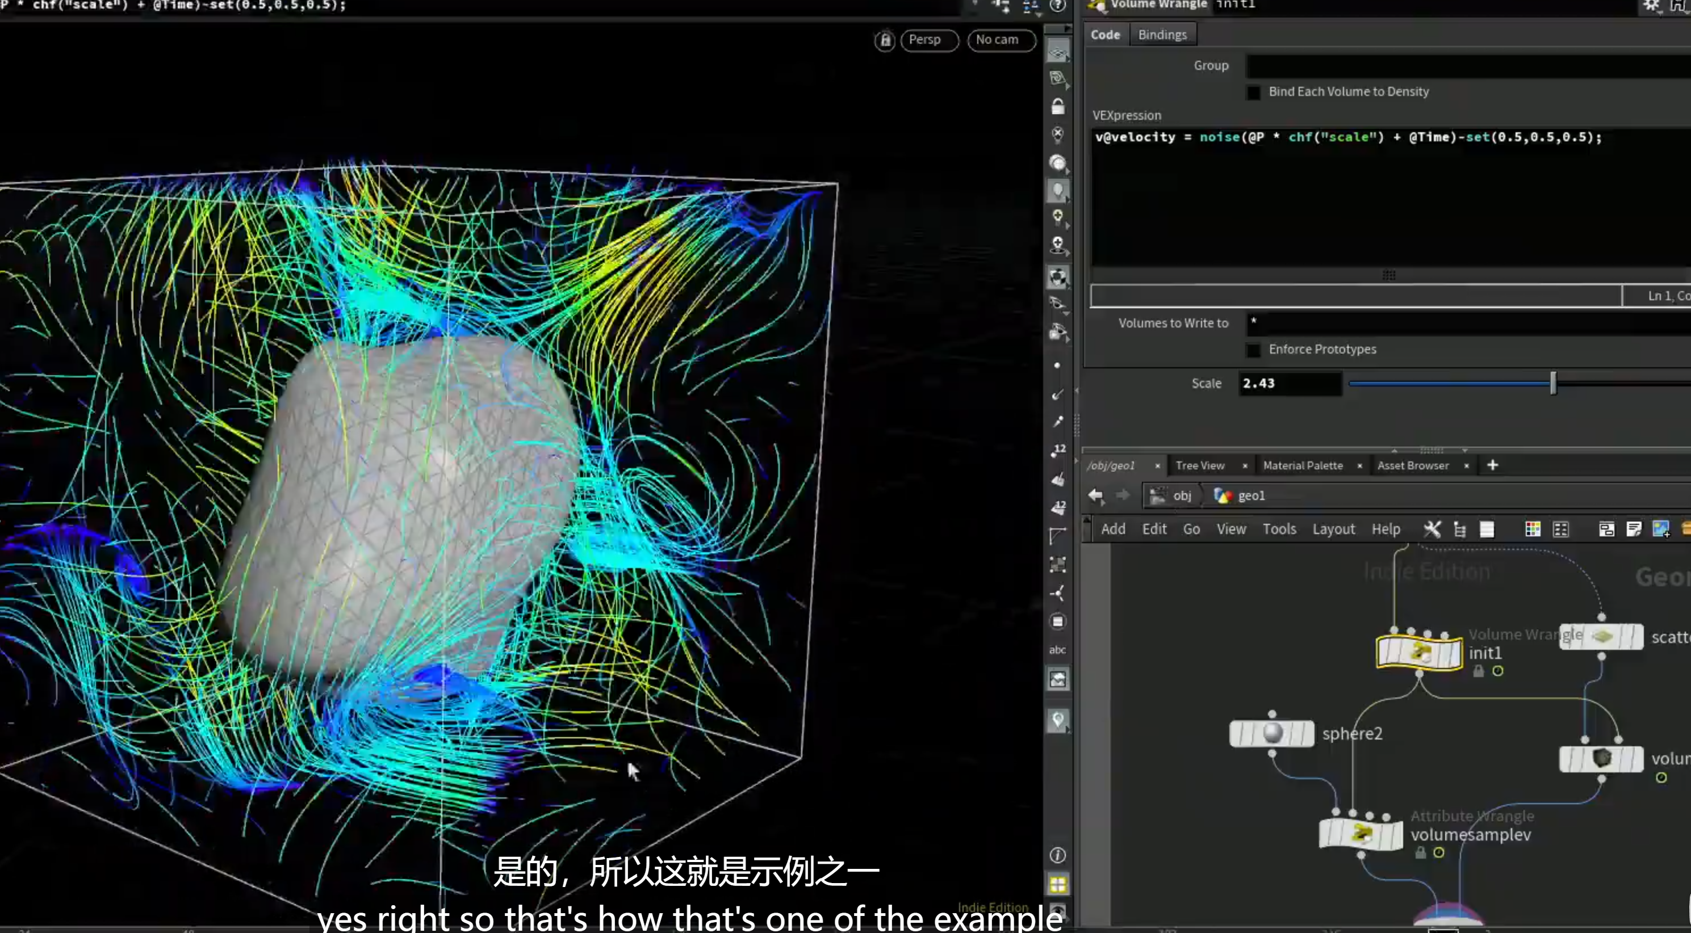Click the Scale value field
Screen dimensions: 1691x933
(1289, 383)
